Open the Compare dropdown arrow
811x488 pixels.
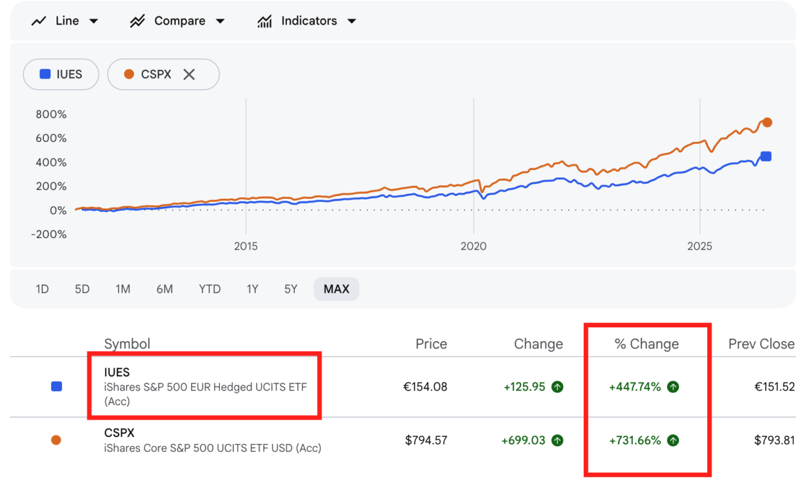click(x=220, y=21)
